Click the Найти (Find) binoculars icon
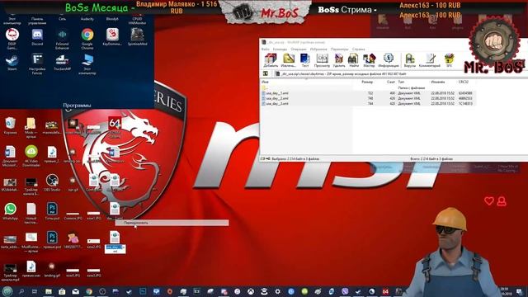 click(x=353, y=60)
